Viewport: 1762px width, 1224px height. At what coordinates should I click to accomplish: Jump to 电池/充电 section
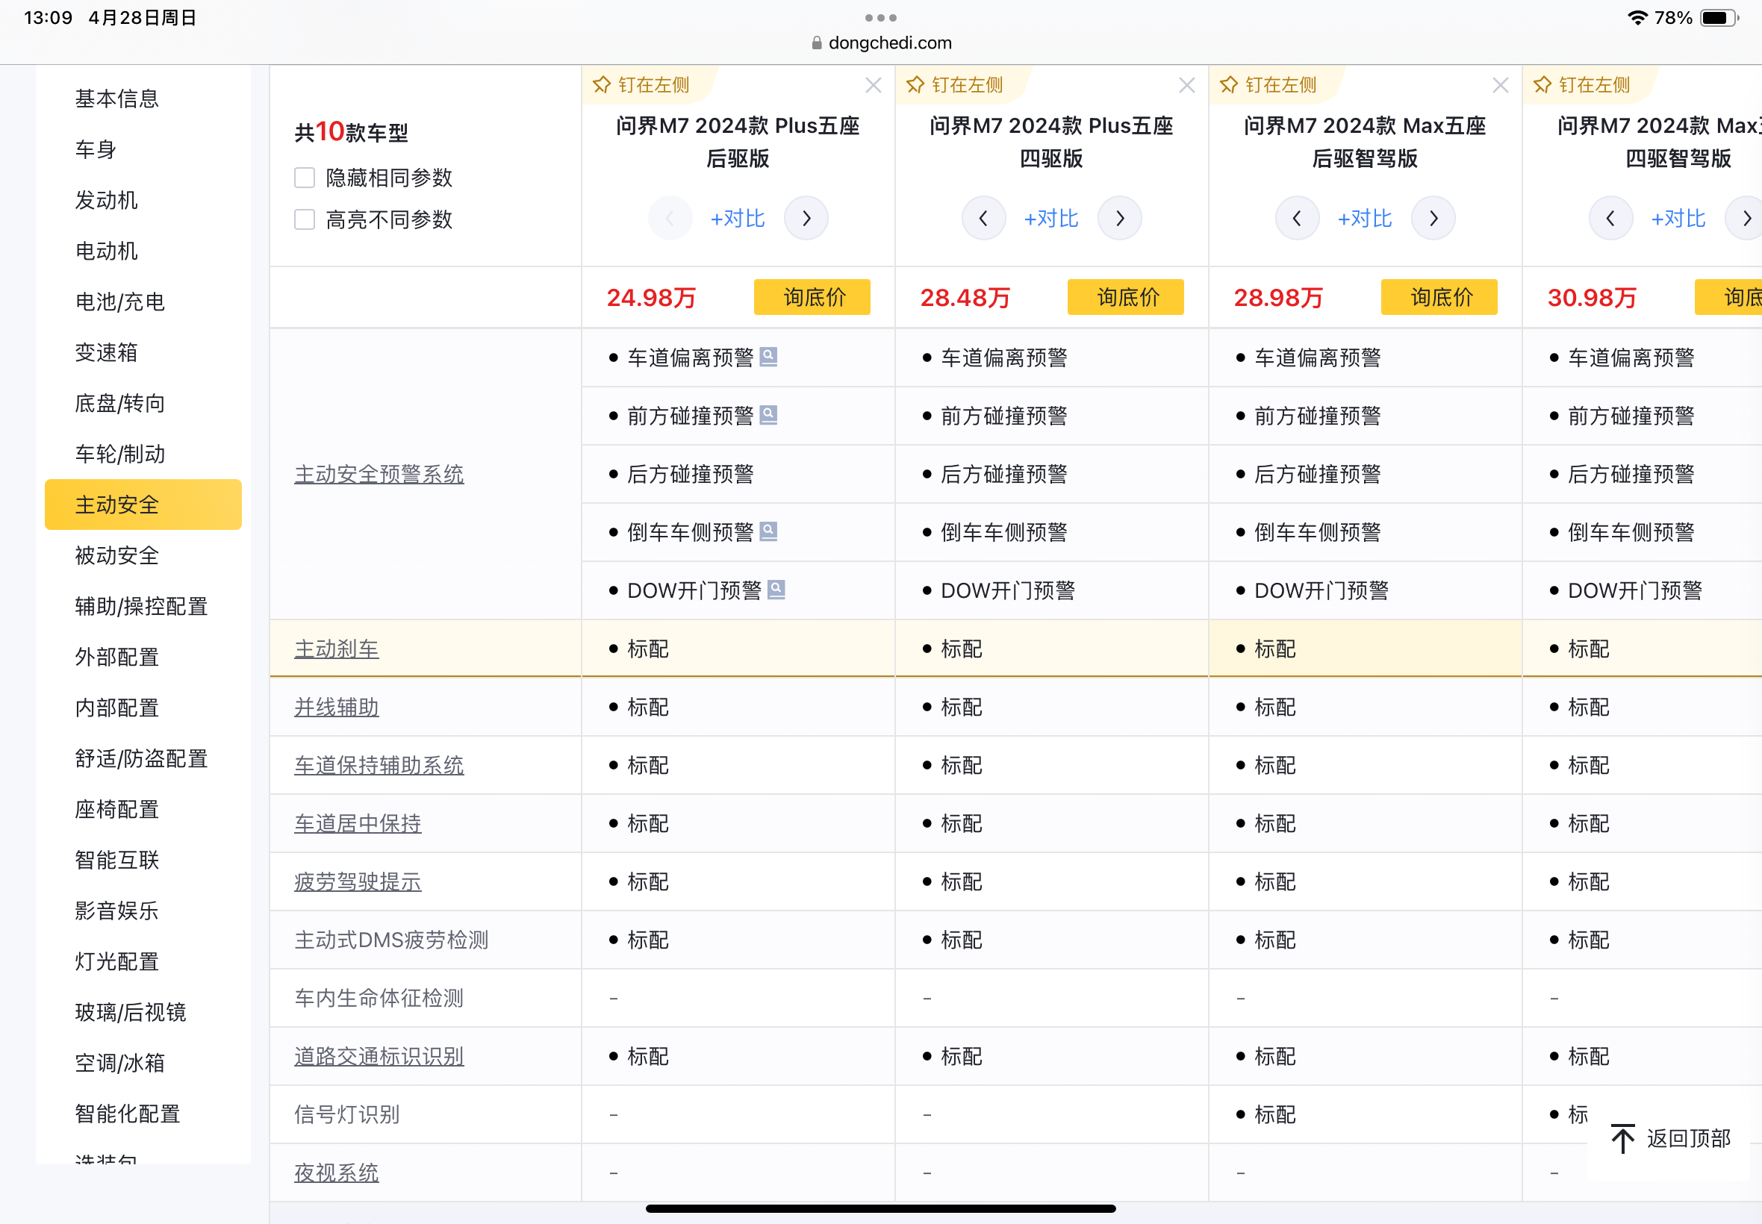pyautogui.click(x=119, y=302)
